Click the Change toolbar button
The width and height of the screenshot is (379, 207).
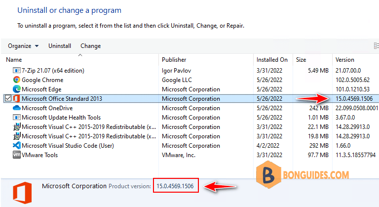(x=91, y=46)
